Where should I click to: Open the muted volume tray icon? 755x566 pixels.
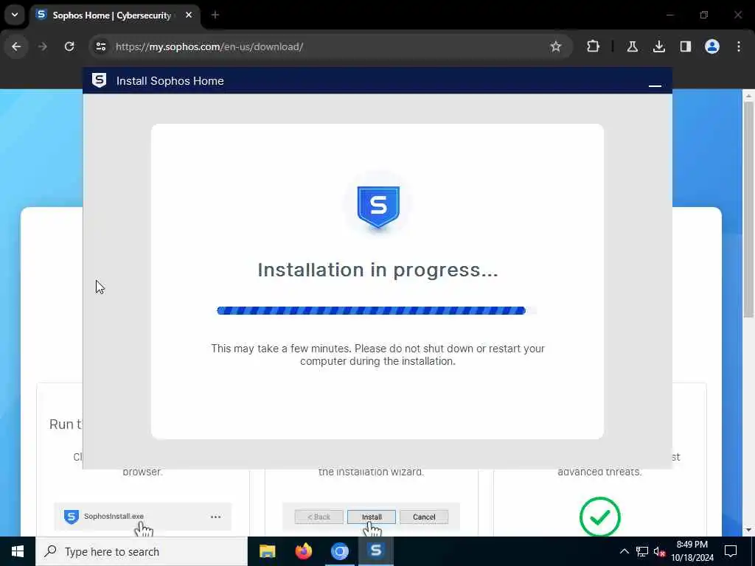660,551
